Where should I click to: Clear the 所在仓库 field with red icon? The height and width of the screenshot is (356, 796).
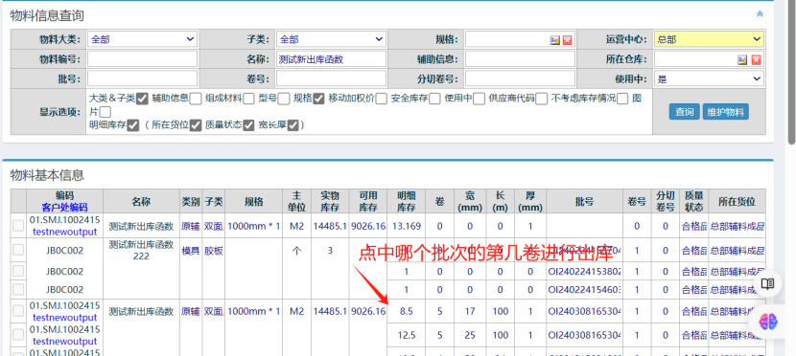pyautogui.click(x=756, y=59)
